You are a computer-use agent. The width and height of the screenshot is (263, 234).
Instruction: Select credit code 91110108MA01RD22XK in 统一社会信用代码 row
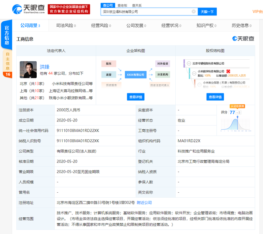[x=78, y=131]
